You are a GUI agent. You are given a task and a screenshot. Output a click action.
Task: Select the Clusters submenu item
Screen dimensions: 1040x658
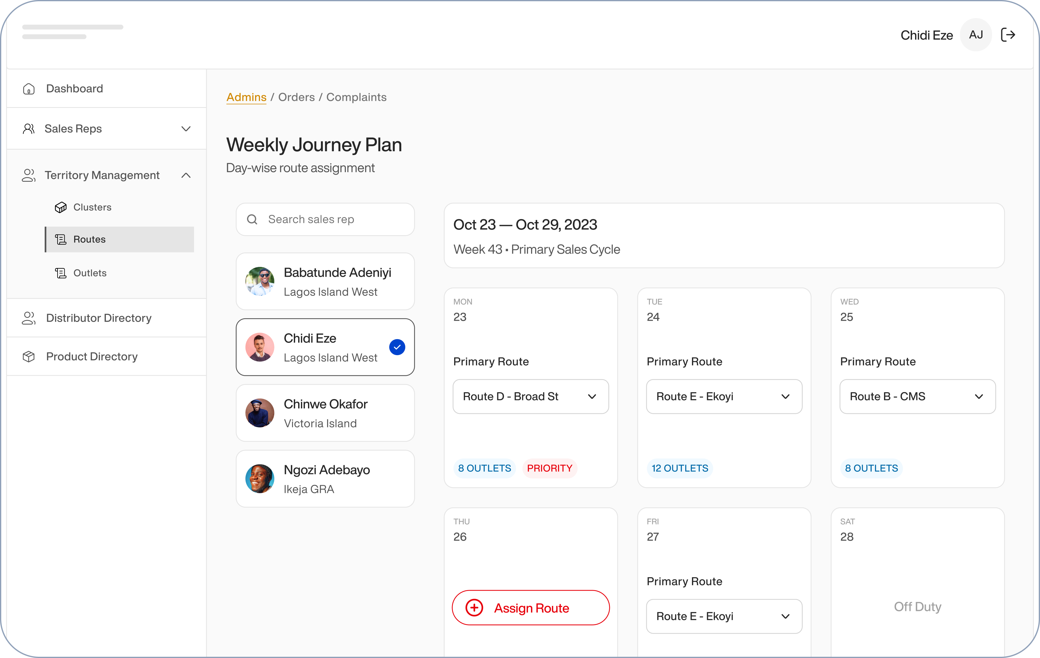(x=120, y=207)
